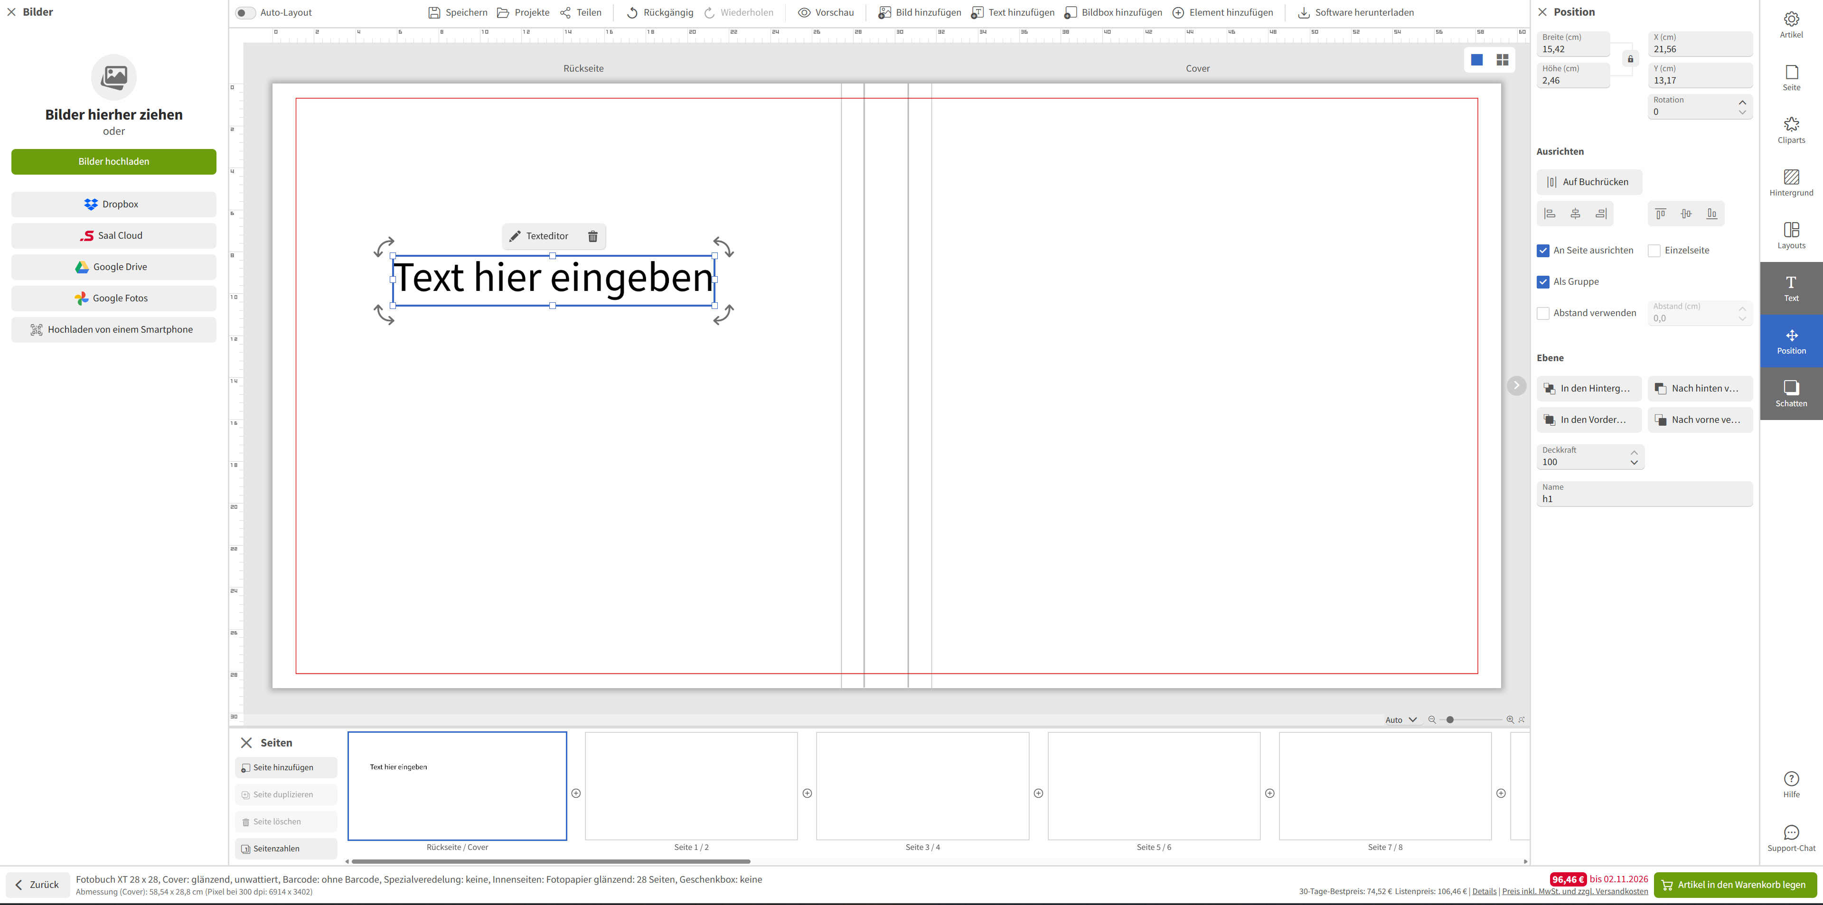This screenshot has width=1823, height=905.
Task: Open the Vorschau preview
Action: pos(826,13)
